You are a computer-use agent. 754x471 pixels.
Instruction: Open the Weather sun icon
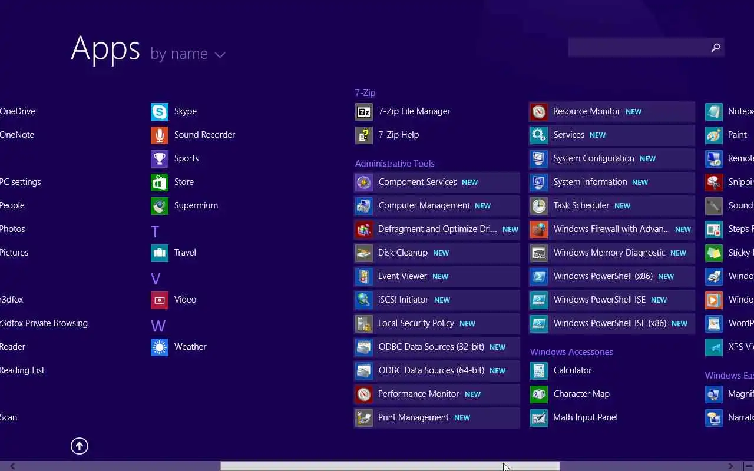[x=160, y=347]
